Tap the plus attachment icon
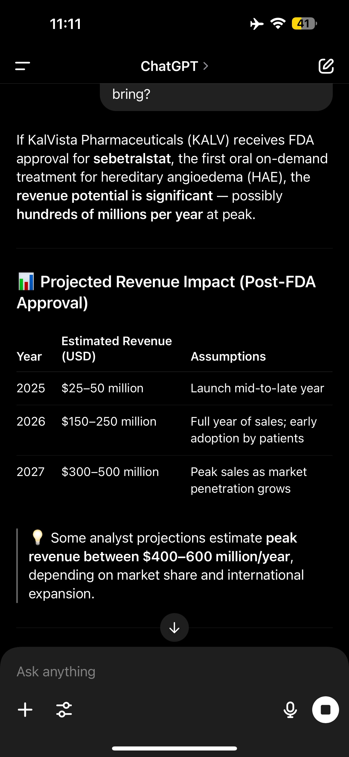Viewport: 349px width, 757px height. (25, 710)
